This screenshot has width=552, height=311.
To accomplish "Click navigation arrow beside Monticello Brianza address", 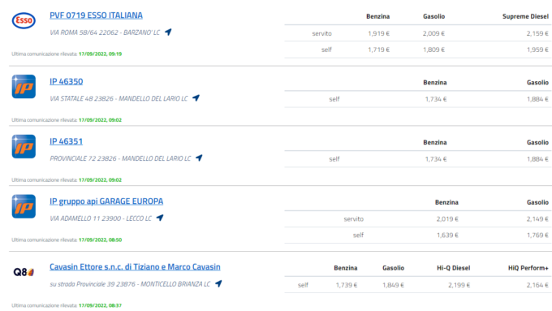I will point(218,283).
